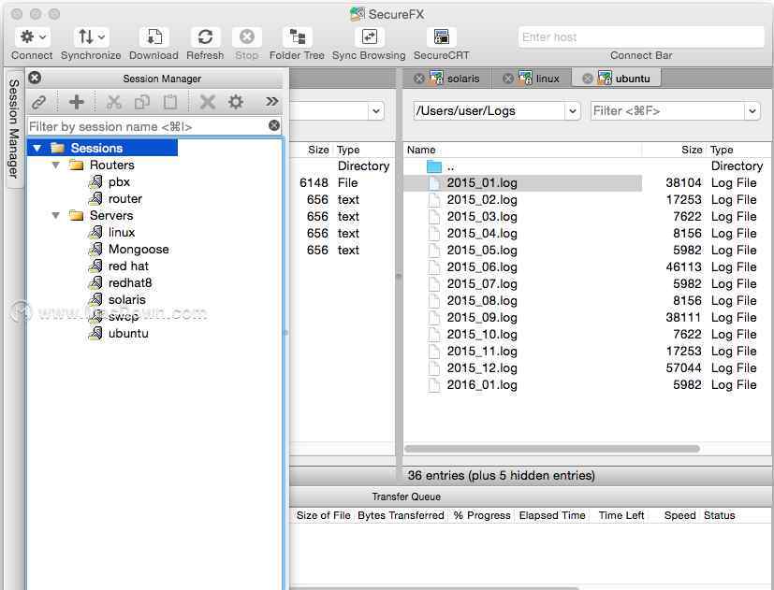Close the Session Manager panel
The image size is (774, 590).
click(35, 78)
